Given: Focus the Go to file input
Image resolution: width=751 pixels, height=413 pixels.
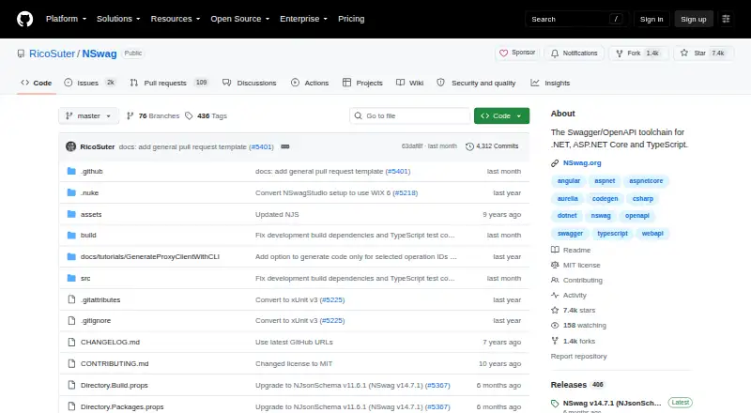Looking at the screenshot, I should 410,116.
